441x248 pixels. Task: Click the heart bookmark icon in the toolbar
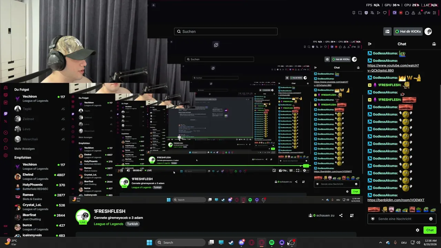point(385,13)
